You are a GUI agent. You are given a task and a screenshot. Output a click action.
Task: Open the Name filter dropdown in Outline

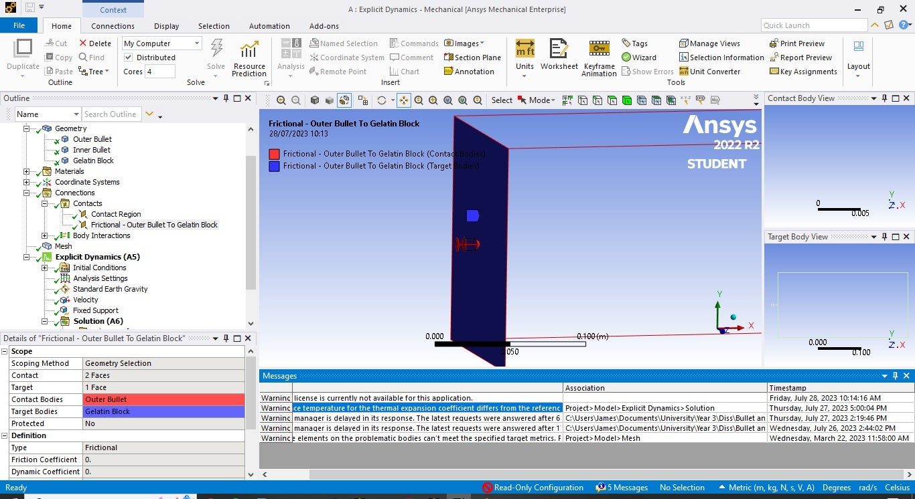47,114
